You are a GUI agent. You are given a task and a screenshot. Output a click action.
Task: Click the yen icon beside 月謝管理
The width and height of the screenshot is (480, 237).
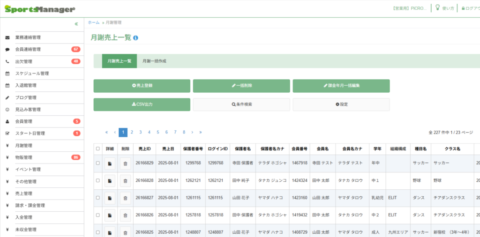7,146
